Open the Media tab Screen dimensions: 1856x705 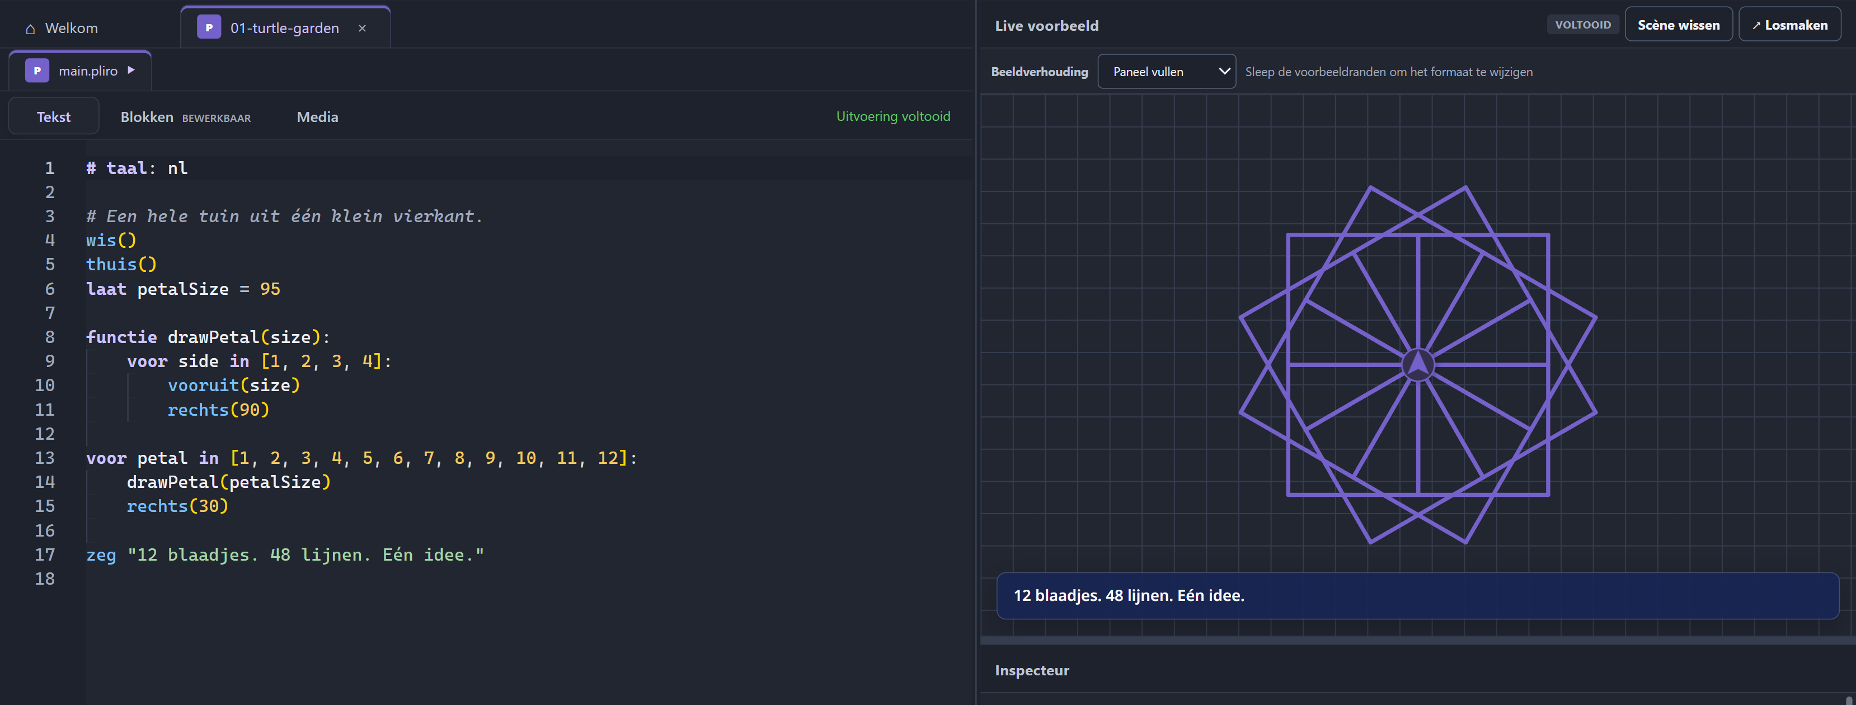tap(318, 116)
